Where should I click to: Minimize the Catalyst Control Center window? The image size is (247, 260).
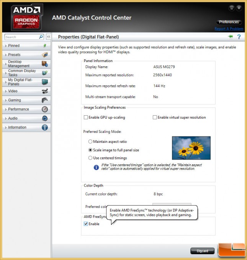click(232, 8)
